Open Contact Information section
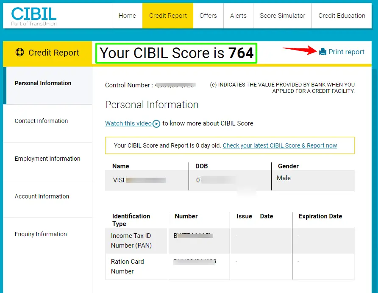The image size is (378, 293). pos(48,123)
